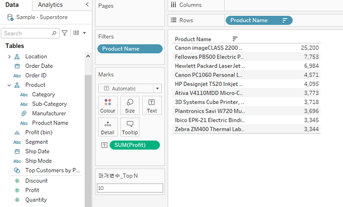Click the Location hierarchy icon
The height and width of the screenshot is (207, 343).
point(17,57)
